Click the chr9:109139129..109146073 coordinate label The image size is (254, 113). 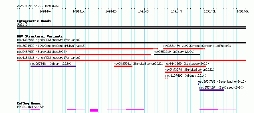(39, 6)
